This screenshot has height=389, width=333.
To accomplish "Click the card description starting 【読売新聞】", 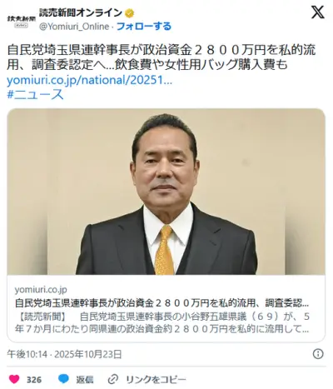I will coord(162,322).
